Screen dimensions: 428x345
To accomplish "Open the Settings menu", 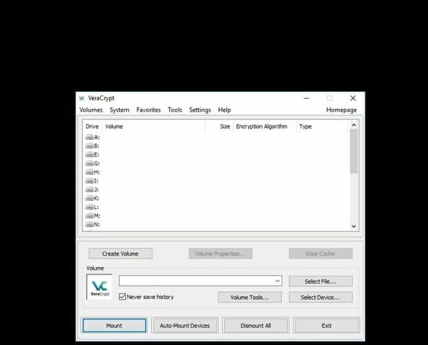I will (200, 110).
